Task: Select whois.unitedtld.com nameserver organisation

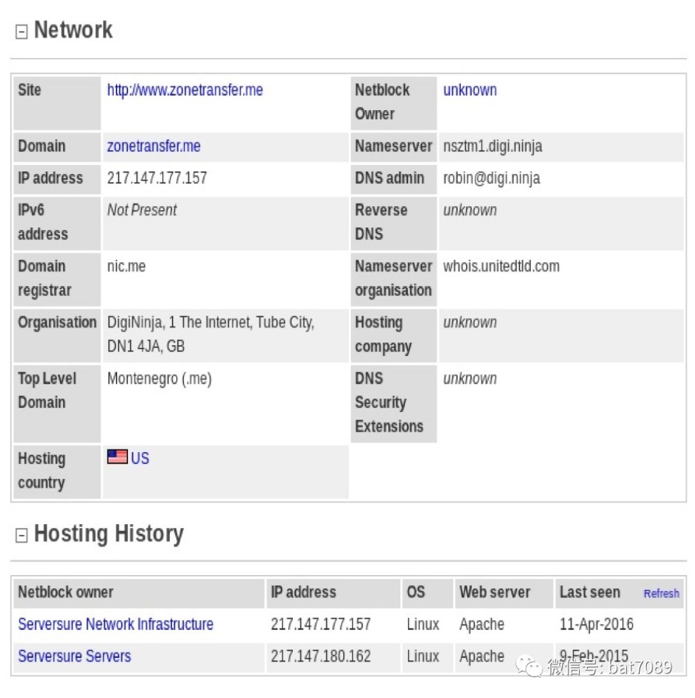Action: (501, 266)
